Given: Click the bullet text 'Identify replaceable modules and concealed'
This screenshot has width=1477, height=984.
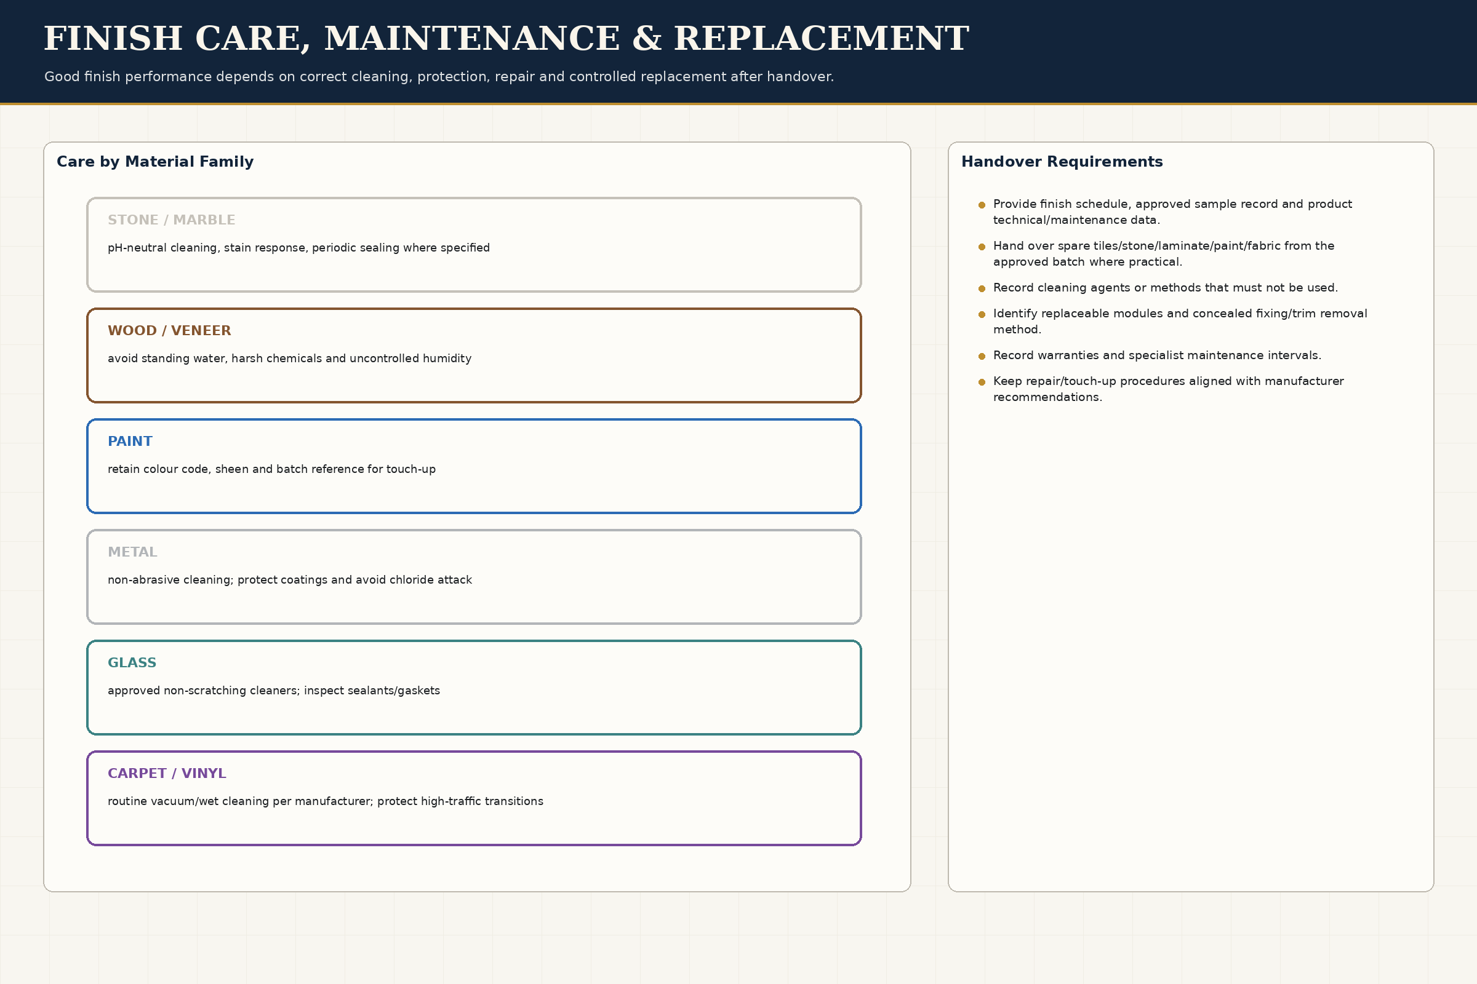Looking at the screenshot, I should (x=1180, y=321).
